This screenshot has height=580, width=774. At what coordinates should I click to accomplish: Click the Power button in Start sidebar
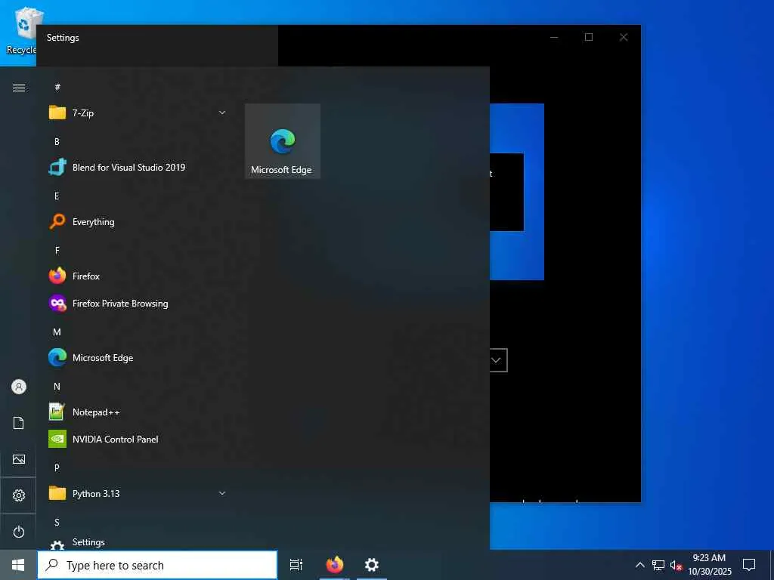point(19,532)
